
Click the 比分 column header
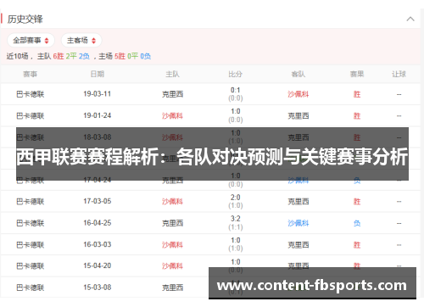point(236,74)
